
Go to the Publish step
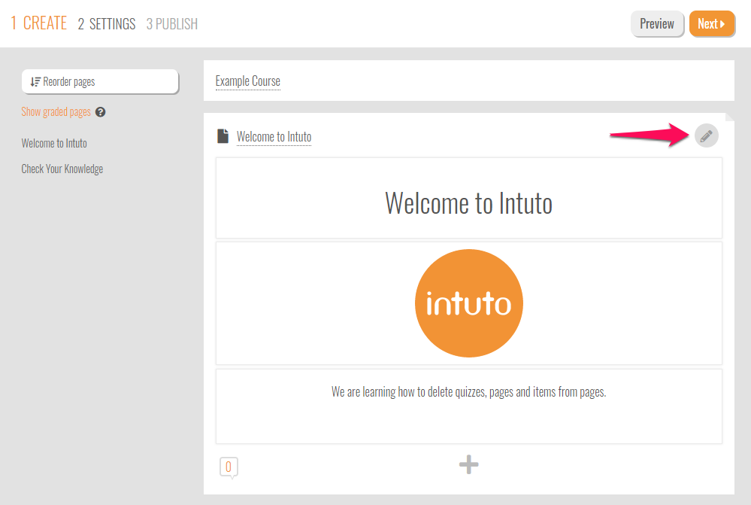click(x=172, y=24)
